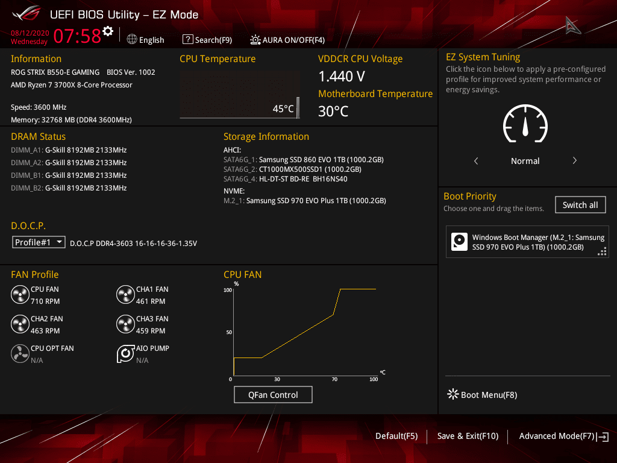Open the D.O.C.P. Profile#1 dropdown

pyautogui.click(x=39, y=242)
